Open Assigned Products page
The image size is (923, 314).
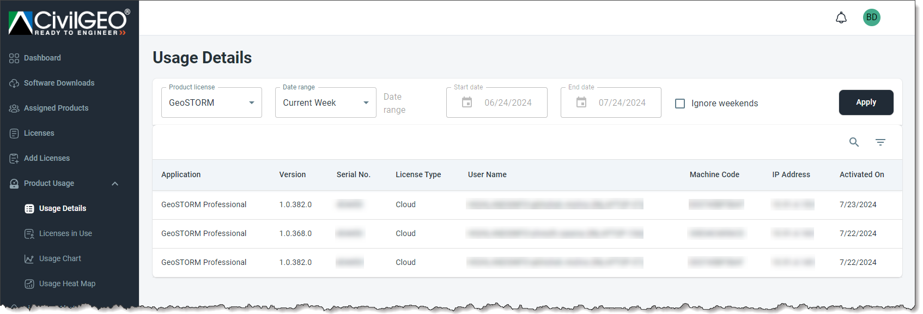coord(56,108)
